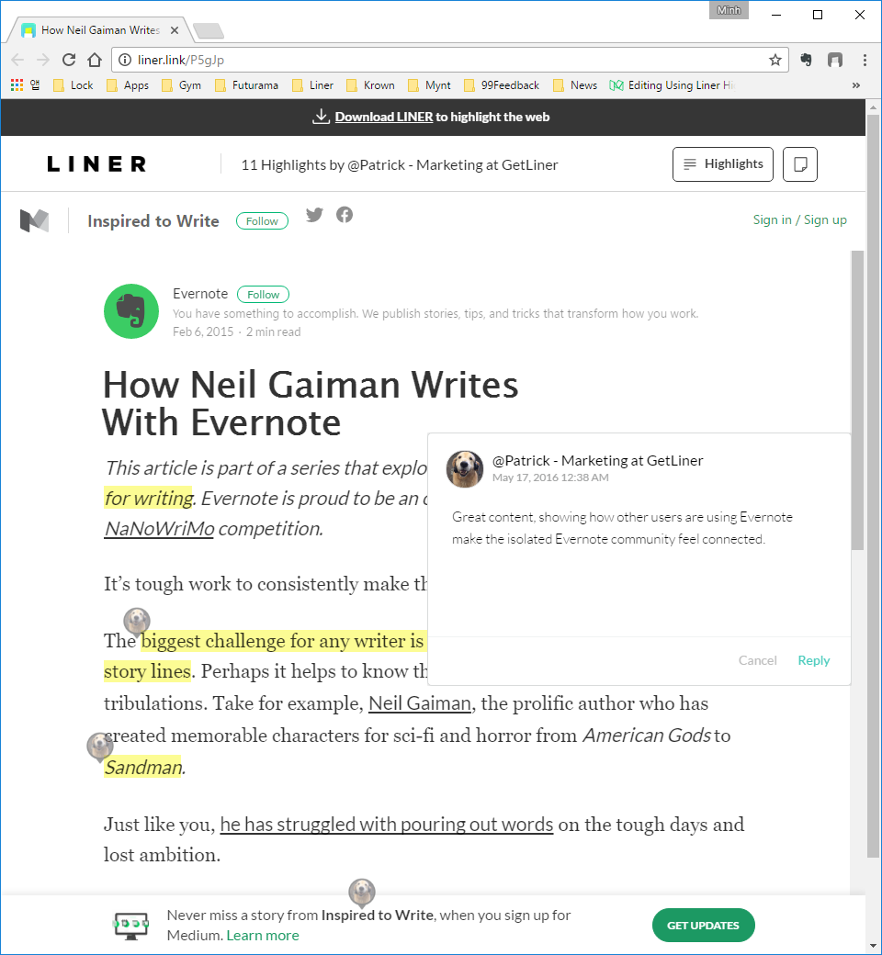The width and height of the screenshot is (882, 955).
Task: Click the outer page scrollbar up arrow
Action: [x=873, y=107]
